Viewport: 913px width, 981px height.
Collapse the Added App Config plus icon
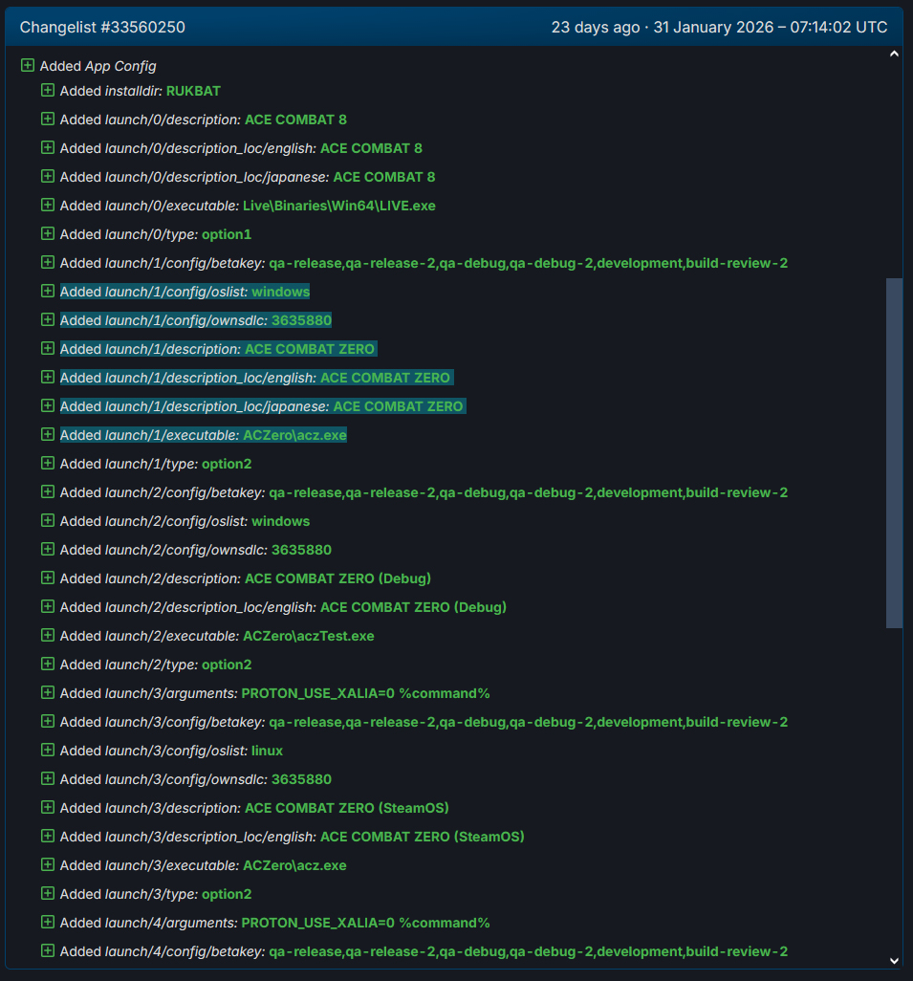pyautogui.click(x=28, y=65)
